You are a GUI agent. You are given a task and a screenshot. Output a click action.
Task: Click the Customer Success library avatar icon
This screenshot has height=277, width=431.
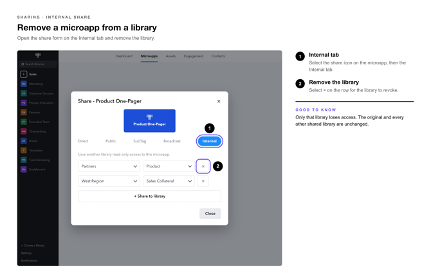[24, 93]
